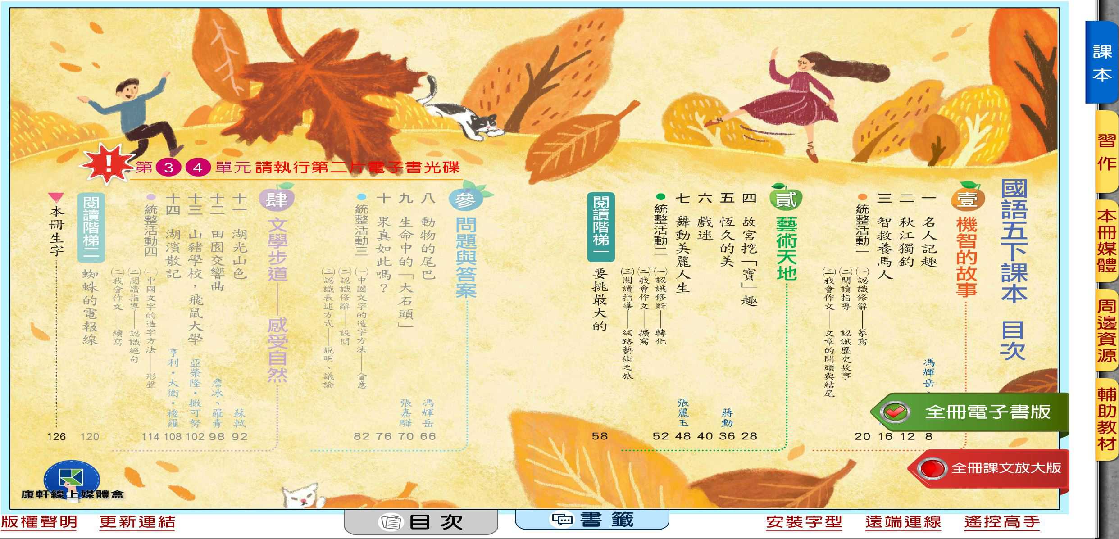Open 閱讀階梯二 label
Viewport: 1119px width, 539px height.
91,227
